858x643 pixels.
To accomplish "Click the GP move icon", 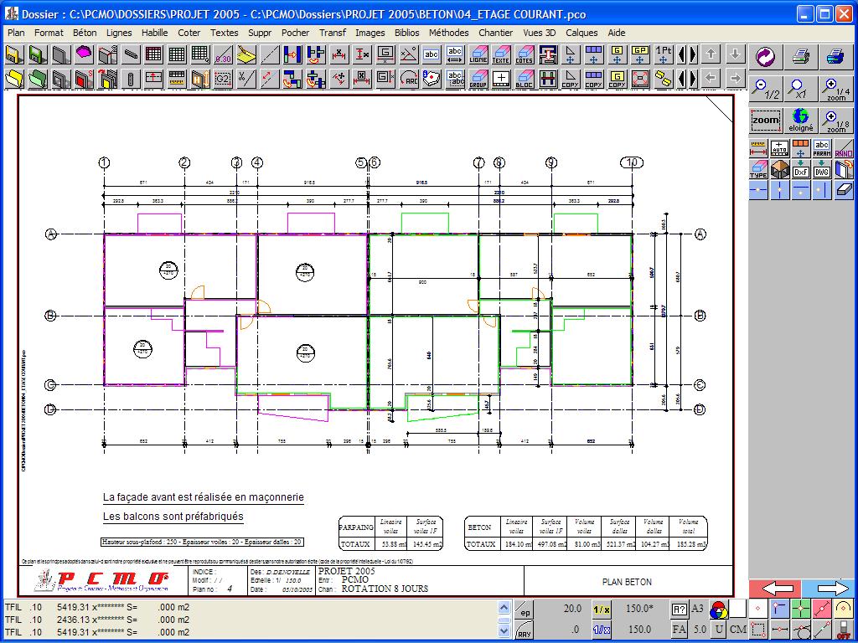I will 640,54.
